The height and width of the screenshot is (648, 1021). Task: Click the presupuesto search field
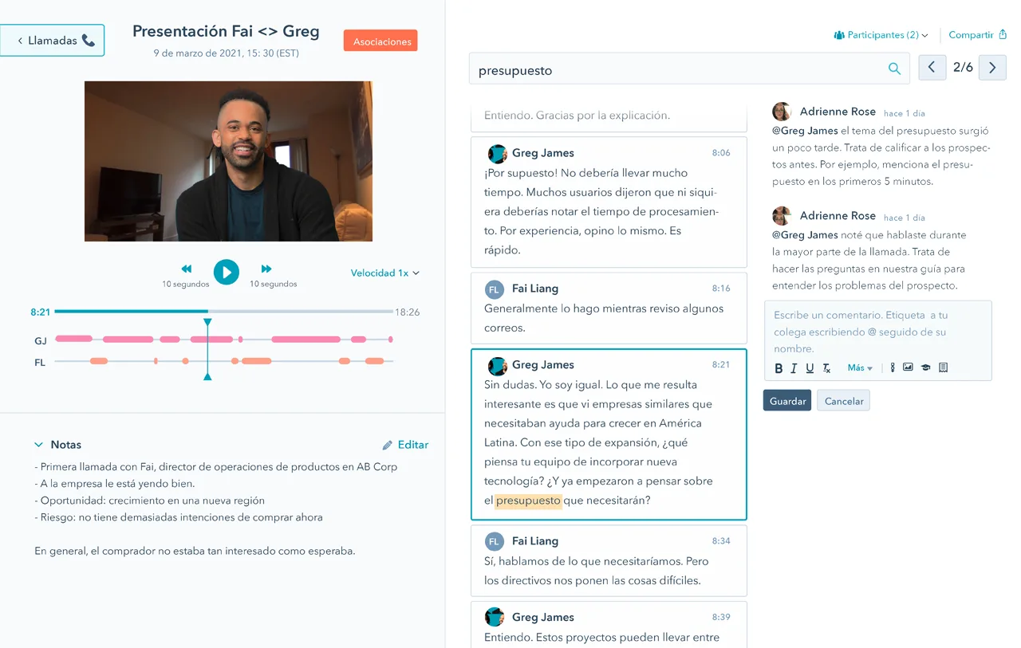click(689, 69)
